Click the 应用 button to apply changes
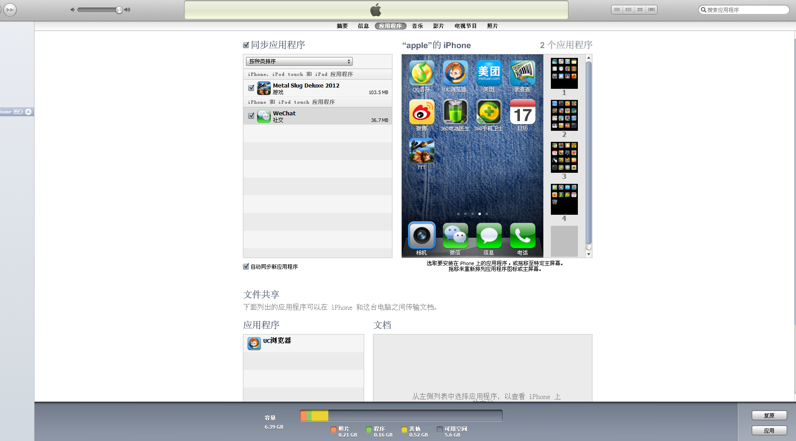 point(769,430)
